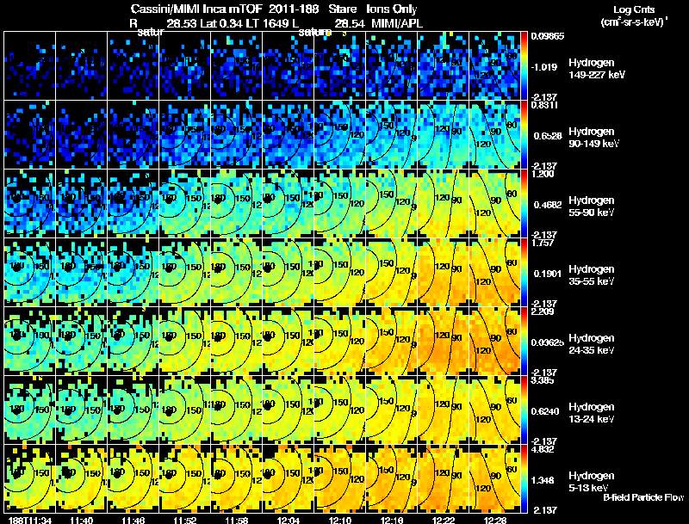
Task: Click the 28.54 L value
Action: click(350, 23)
